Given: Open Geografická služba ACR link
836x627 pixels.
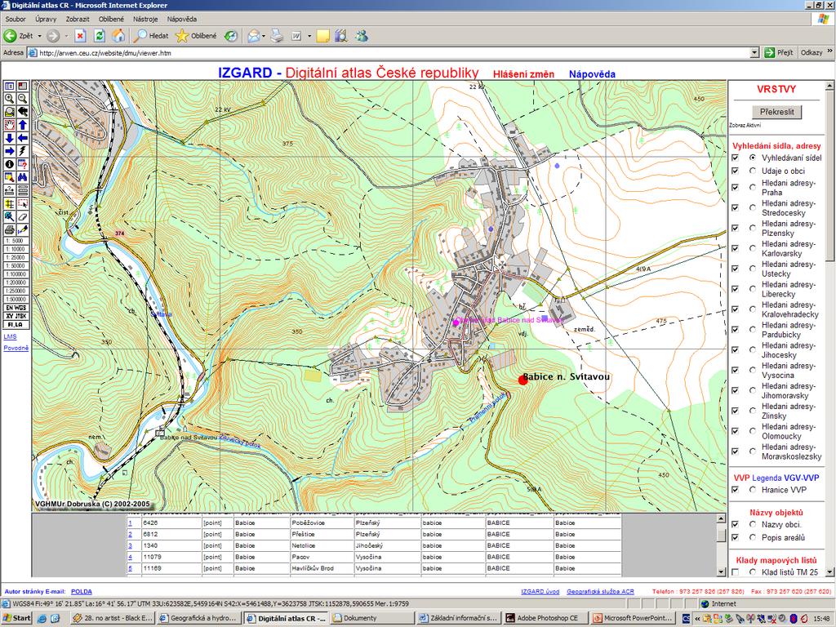Looking at the screenshot, I should click(600, 591).
